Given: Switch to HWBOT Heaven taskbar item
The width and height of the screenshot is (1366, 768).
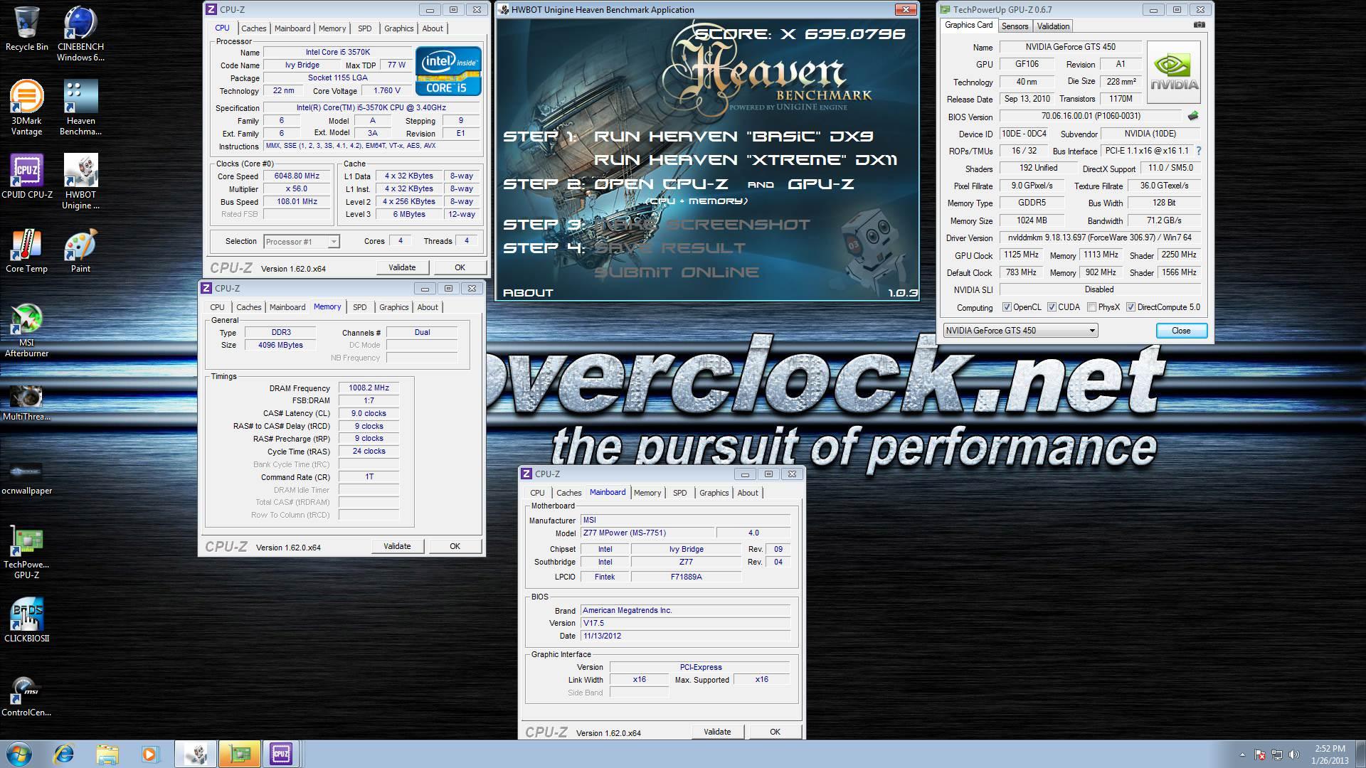Looking at the screenshot, I should click(x=196, y=754).
